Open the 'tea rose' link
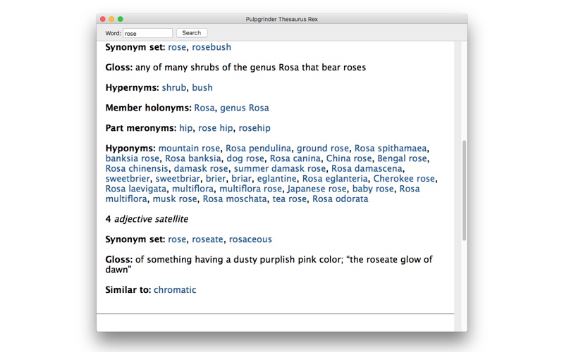 point(290,199)
